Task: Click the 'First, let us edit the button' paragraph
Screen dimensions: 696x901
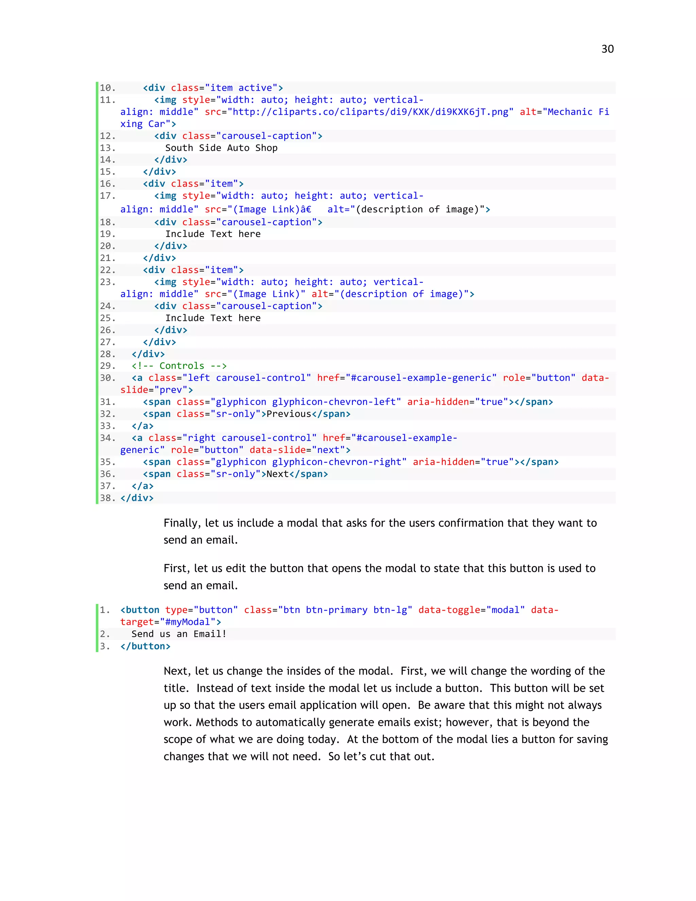Action: point(380,577)
